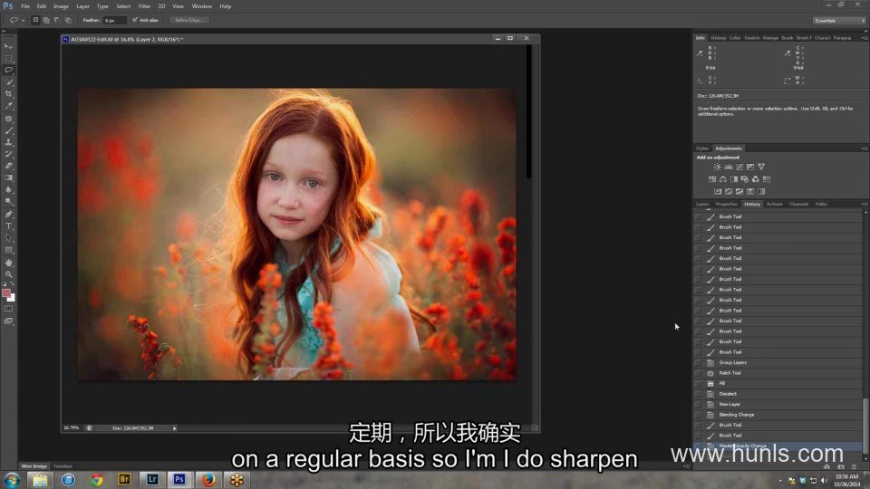Add a Photo Filter adjustment

pyautogui.click(x=745, y=179)
